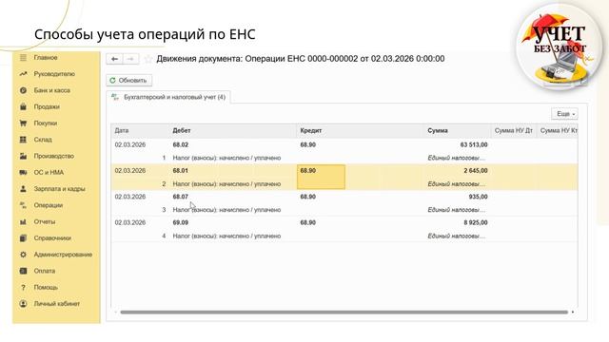Click the highlighted 68.90 credit cell
The height and width of the screenshot is (342, 609).
click(322, 177)
